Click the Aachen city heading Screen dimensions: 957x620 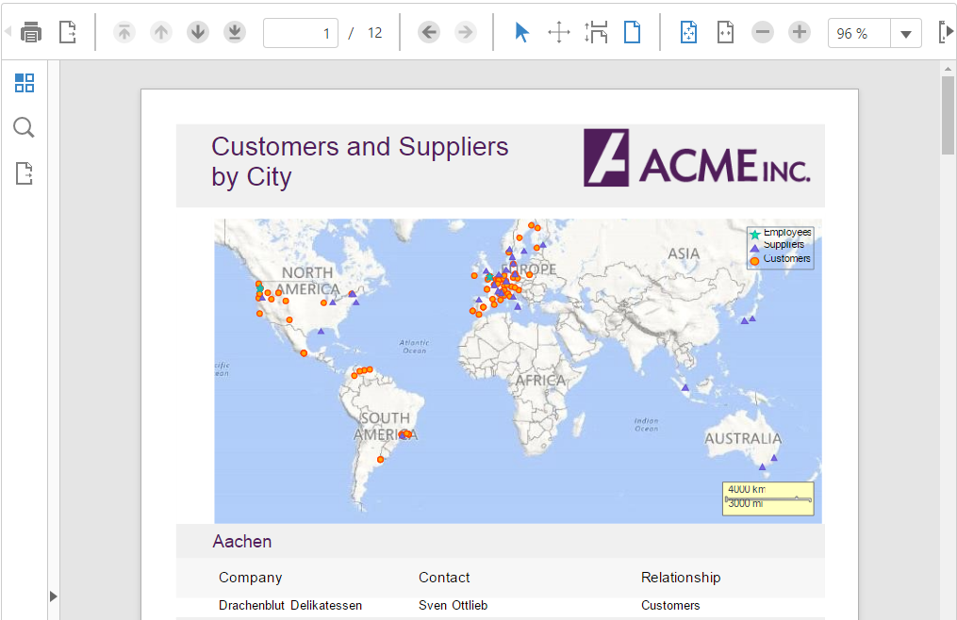(242, 541)
